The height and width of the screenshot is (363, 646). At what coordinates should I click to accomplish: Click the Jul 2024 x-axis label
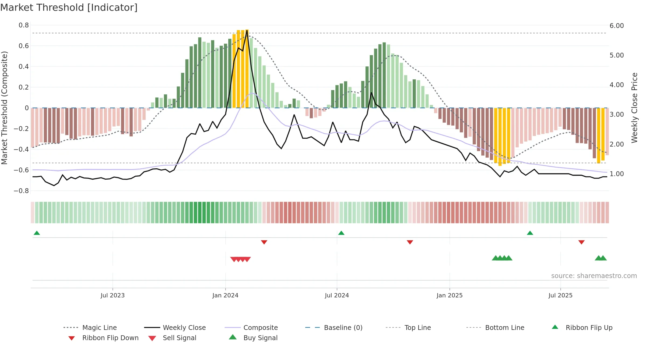(x=337, y=296)
